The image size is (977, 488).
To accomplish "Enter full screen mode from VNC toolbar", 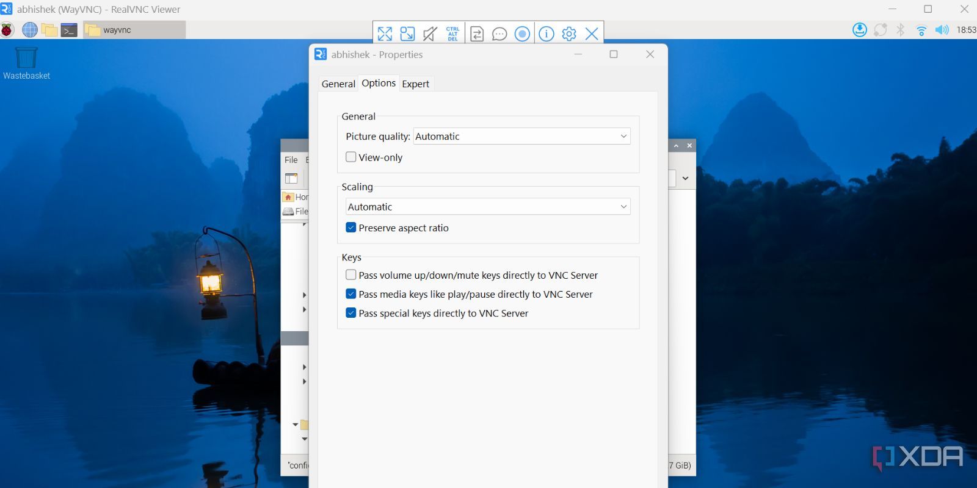I will pyautogui.click(x=385, y=34).
